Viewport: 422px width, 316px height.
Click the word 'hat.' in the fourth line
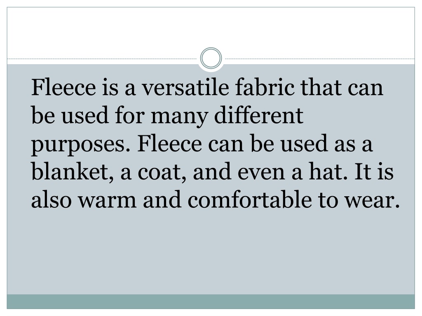tap(328, 172)
